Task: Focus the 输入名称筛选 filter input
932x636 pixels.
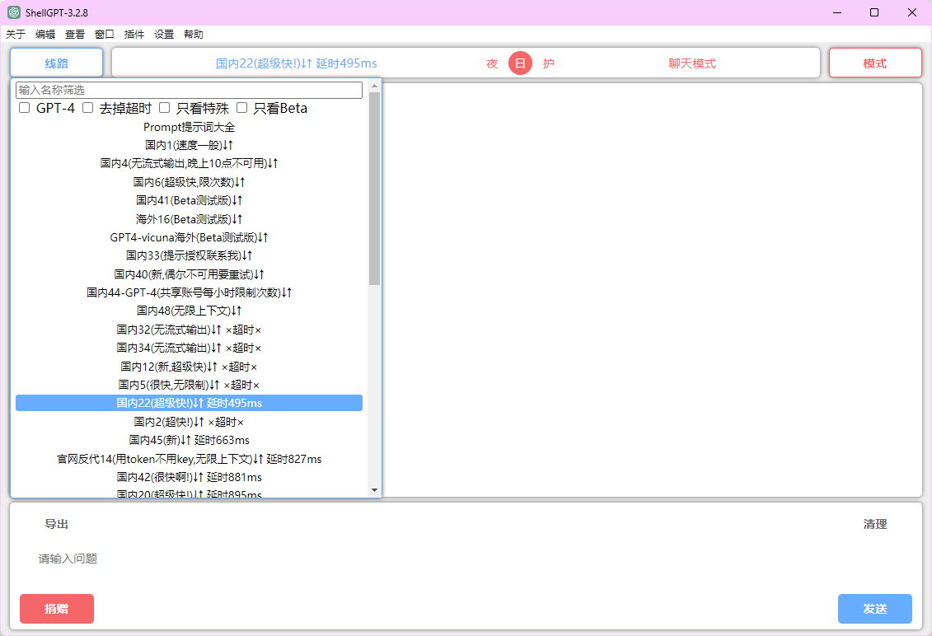Action: (x=189, y=90)
